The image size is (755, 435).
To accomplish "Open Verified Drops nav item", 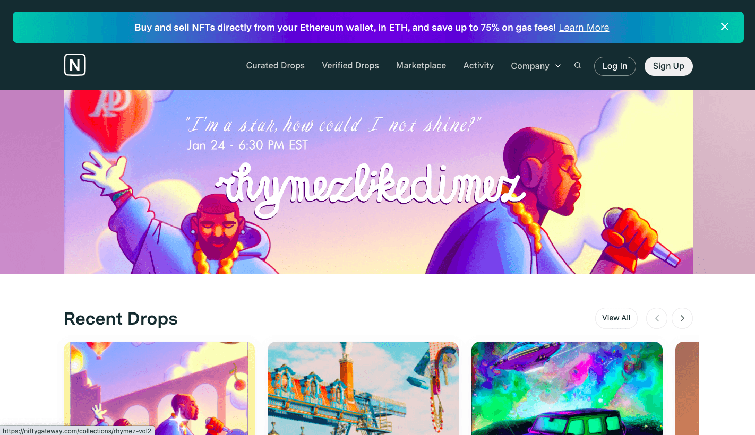I will click(x=350, y=66).
